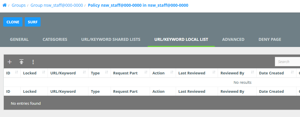The height and width of the screenshot is (117, 300).
Task: Click the Search input field
Action: click(287, 62)
